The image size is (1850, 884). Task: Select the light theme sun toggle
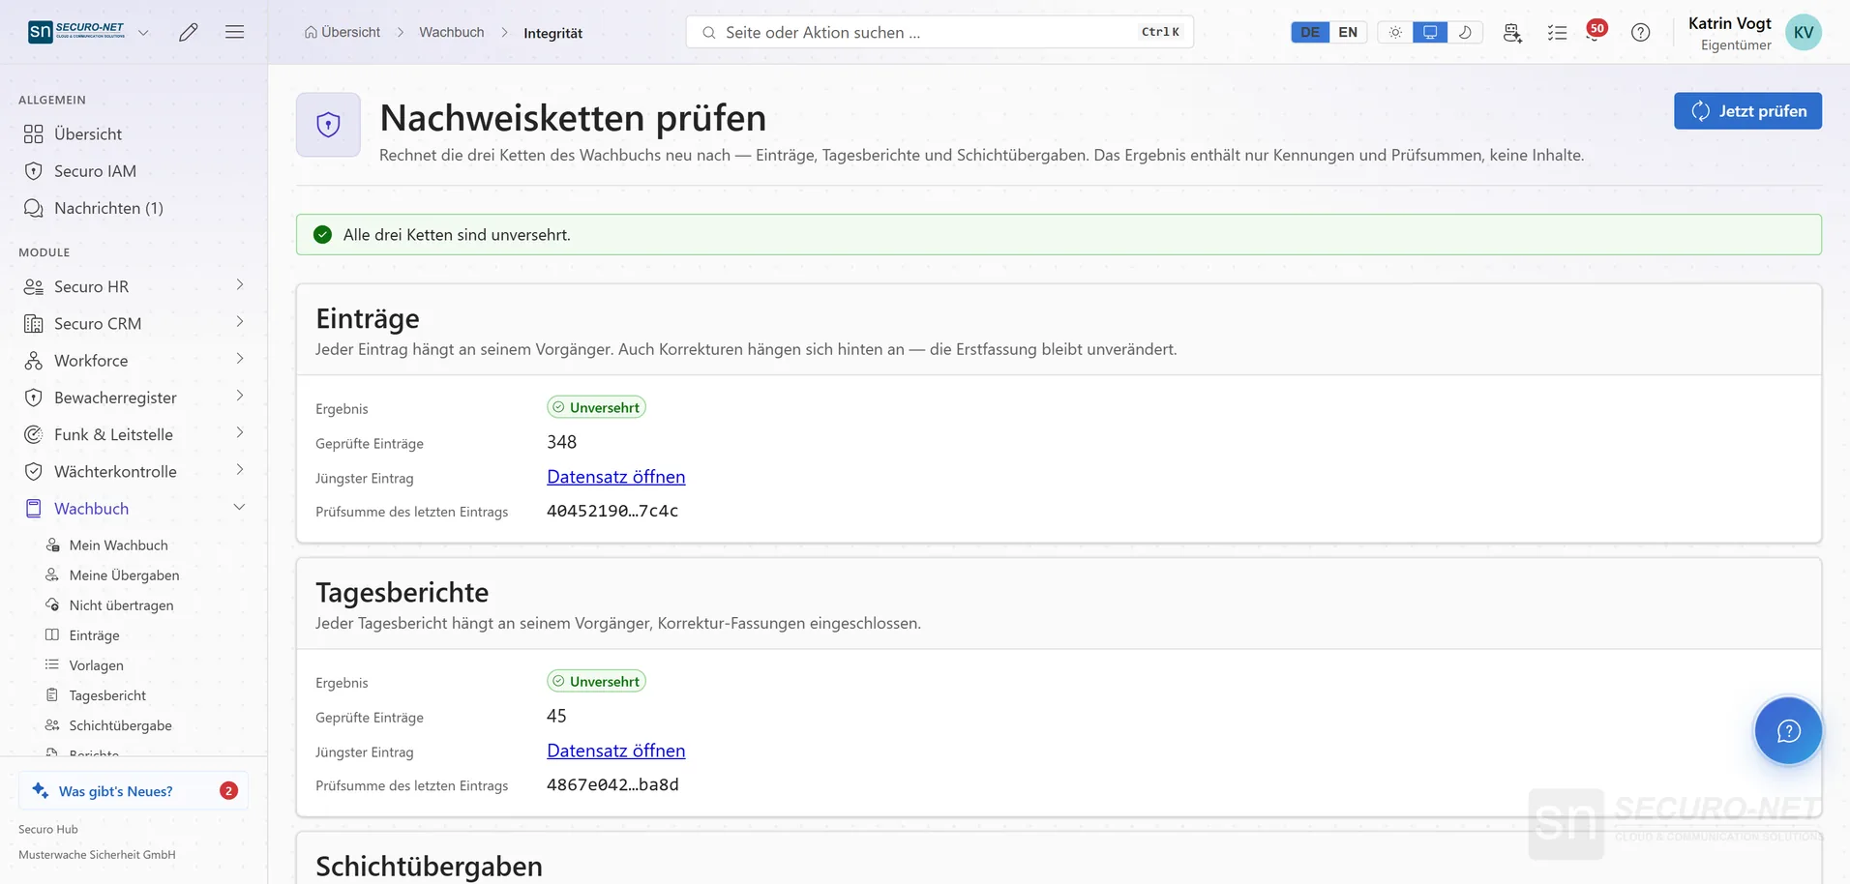[1395, 32]
